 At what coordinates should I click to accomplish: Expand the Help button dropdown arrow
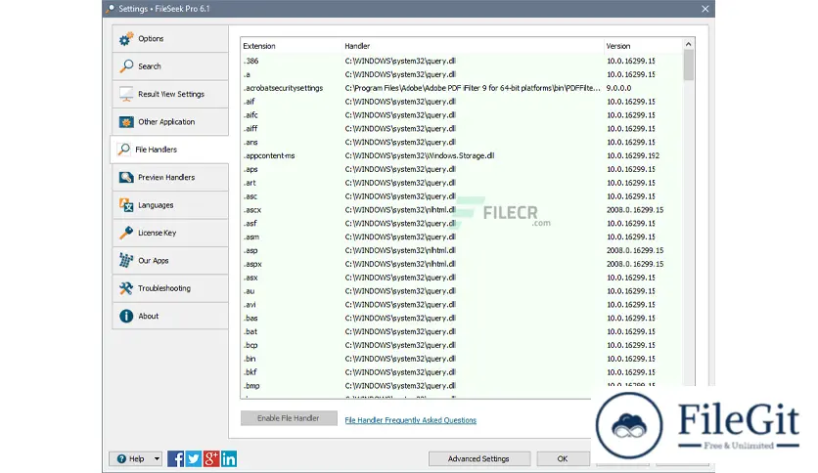point(157,459)
